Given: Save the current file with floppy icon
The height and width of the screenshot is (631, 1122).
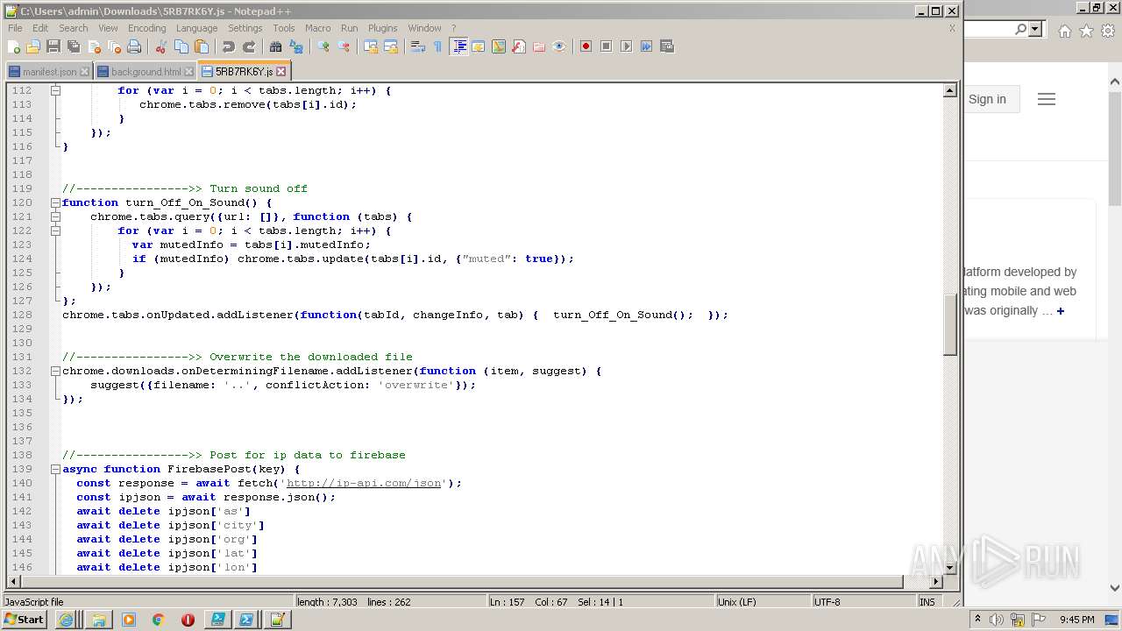Looking at the screenshot, I should tap(53, 46).
